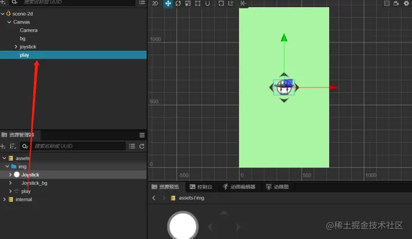Toggle the 2D view mode button
This screenshot has height=239, width=412.
pyautogui.click(x=155, y=4)
